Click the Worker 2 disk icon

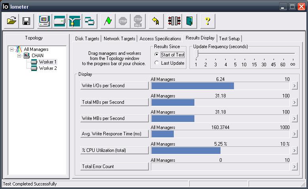(x=34, y=68)
